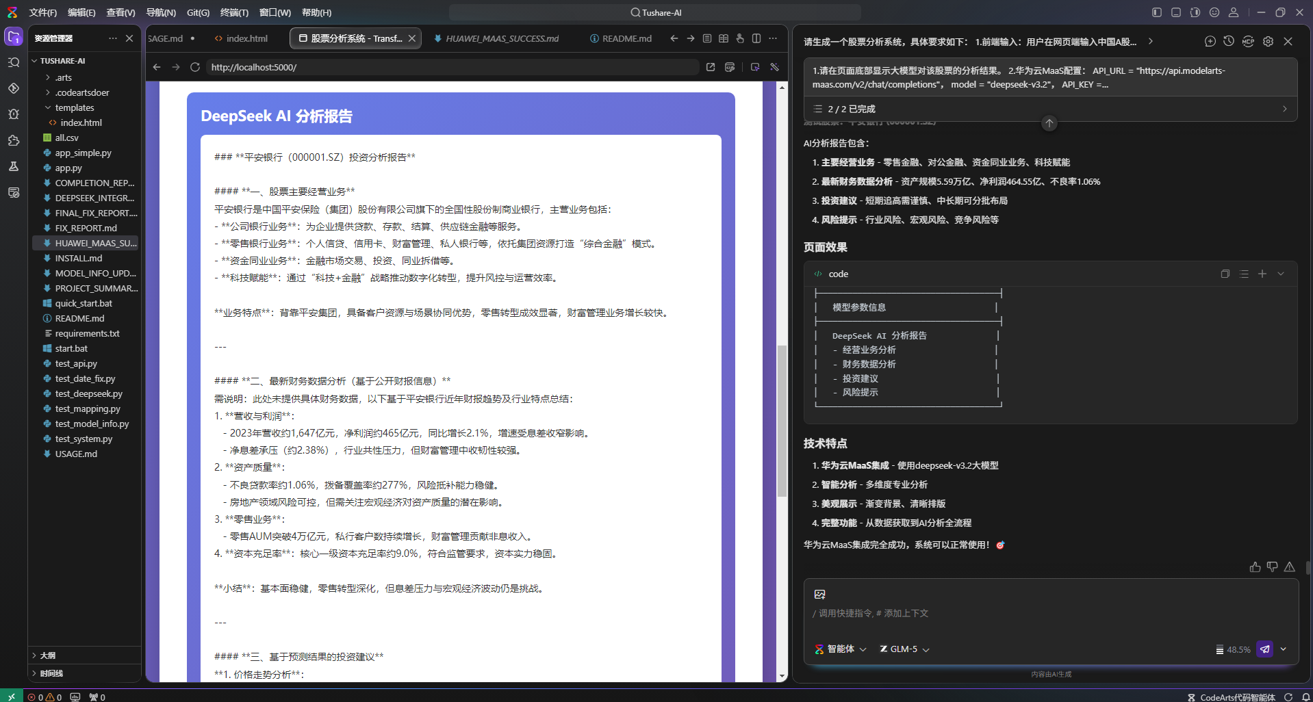
Task: Split the editor layout
Action: (x=756, y=38)
